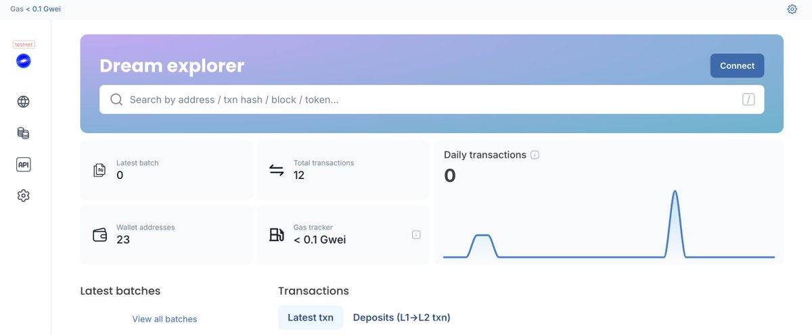Switch to Deposits (L1→L2 txn) tab
The width and height of the screenshot is (812, 335).
[402, 317]
